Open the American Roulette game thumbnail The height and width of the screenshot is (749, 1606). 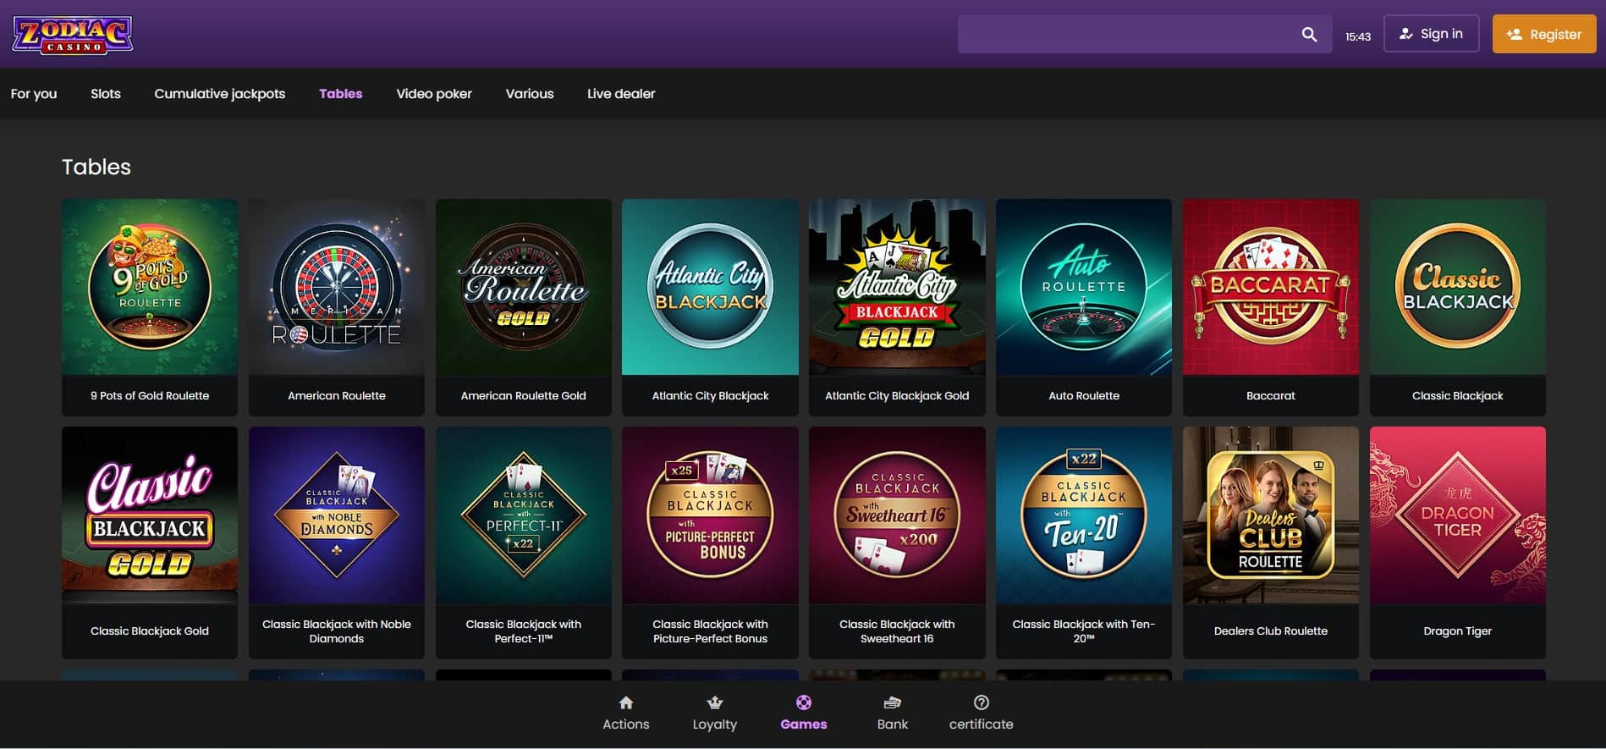tap(337, 287)
